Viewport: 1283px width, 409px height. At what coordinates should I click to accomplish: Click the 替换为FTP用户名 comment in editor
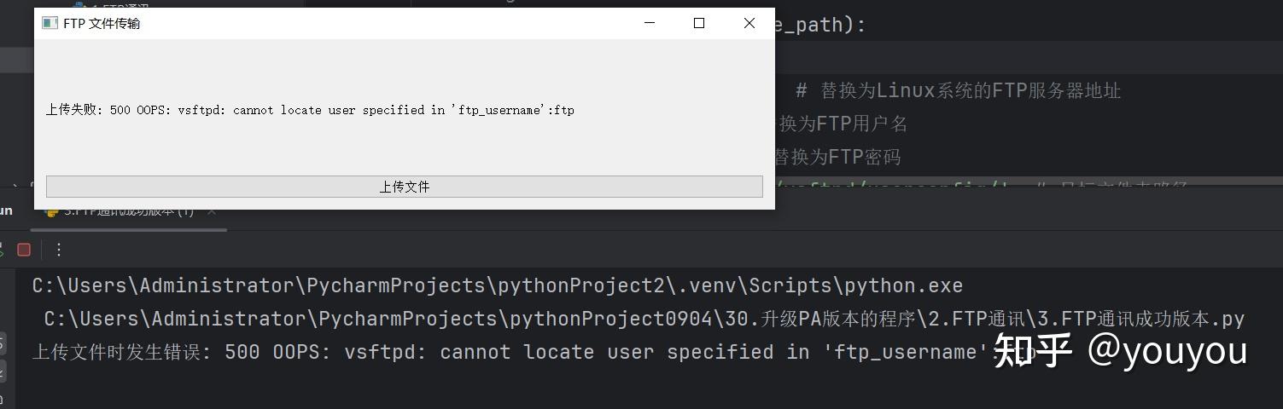842,124
